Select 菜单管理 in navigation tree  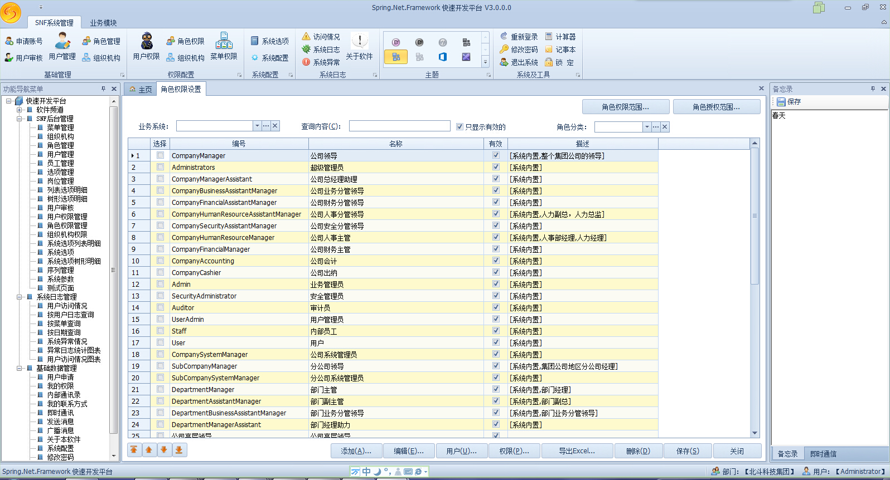click(x=60, y=128)
